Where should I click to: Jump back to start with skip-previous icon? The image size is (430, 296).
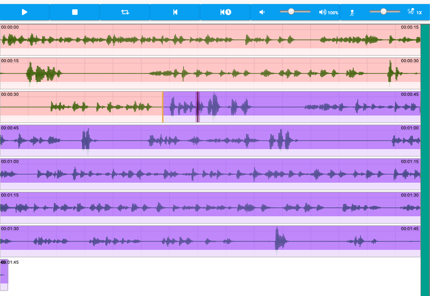(175, 12)
